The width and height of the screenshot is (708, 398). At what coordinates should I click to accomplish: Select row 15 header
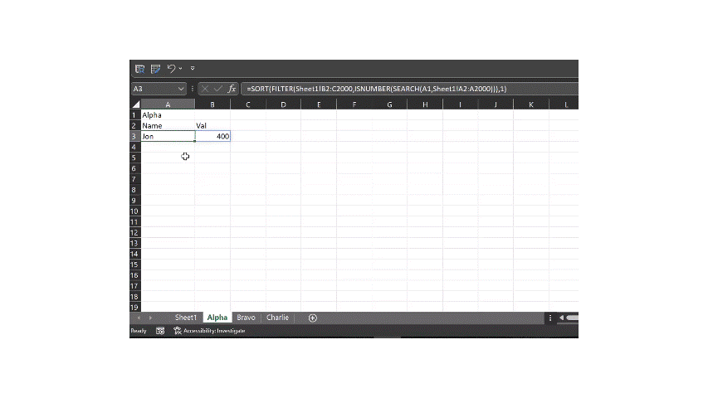point(135,265)
